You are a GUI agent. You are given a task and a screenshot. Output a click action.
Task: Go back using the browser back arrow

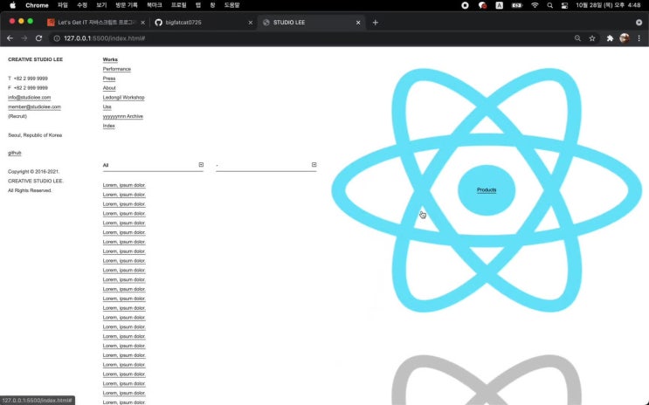[10, 38]
